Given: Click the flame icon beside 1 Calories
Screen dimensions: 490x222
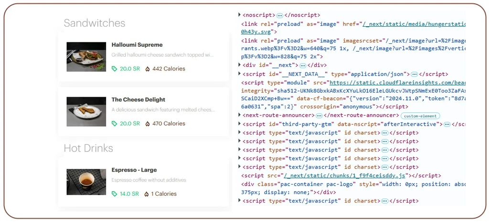Looking at the screenshot, I should click(146, 194).
